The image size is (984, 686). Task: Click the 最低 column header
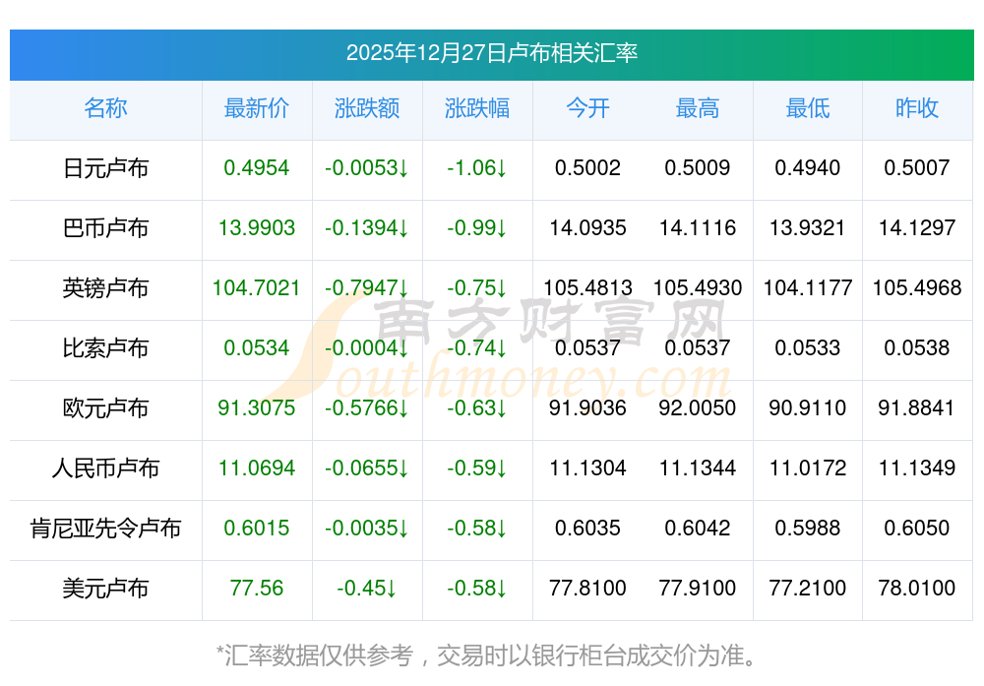(807, 108)
